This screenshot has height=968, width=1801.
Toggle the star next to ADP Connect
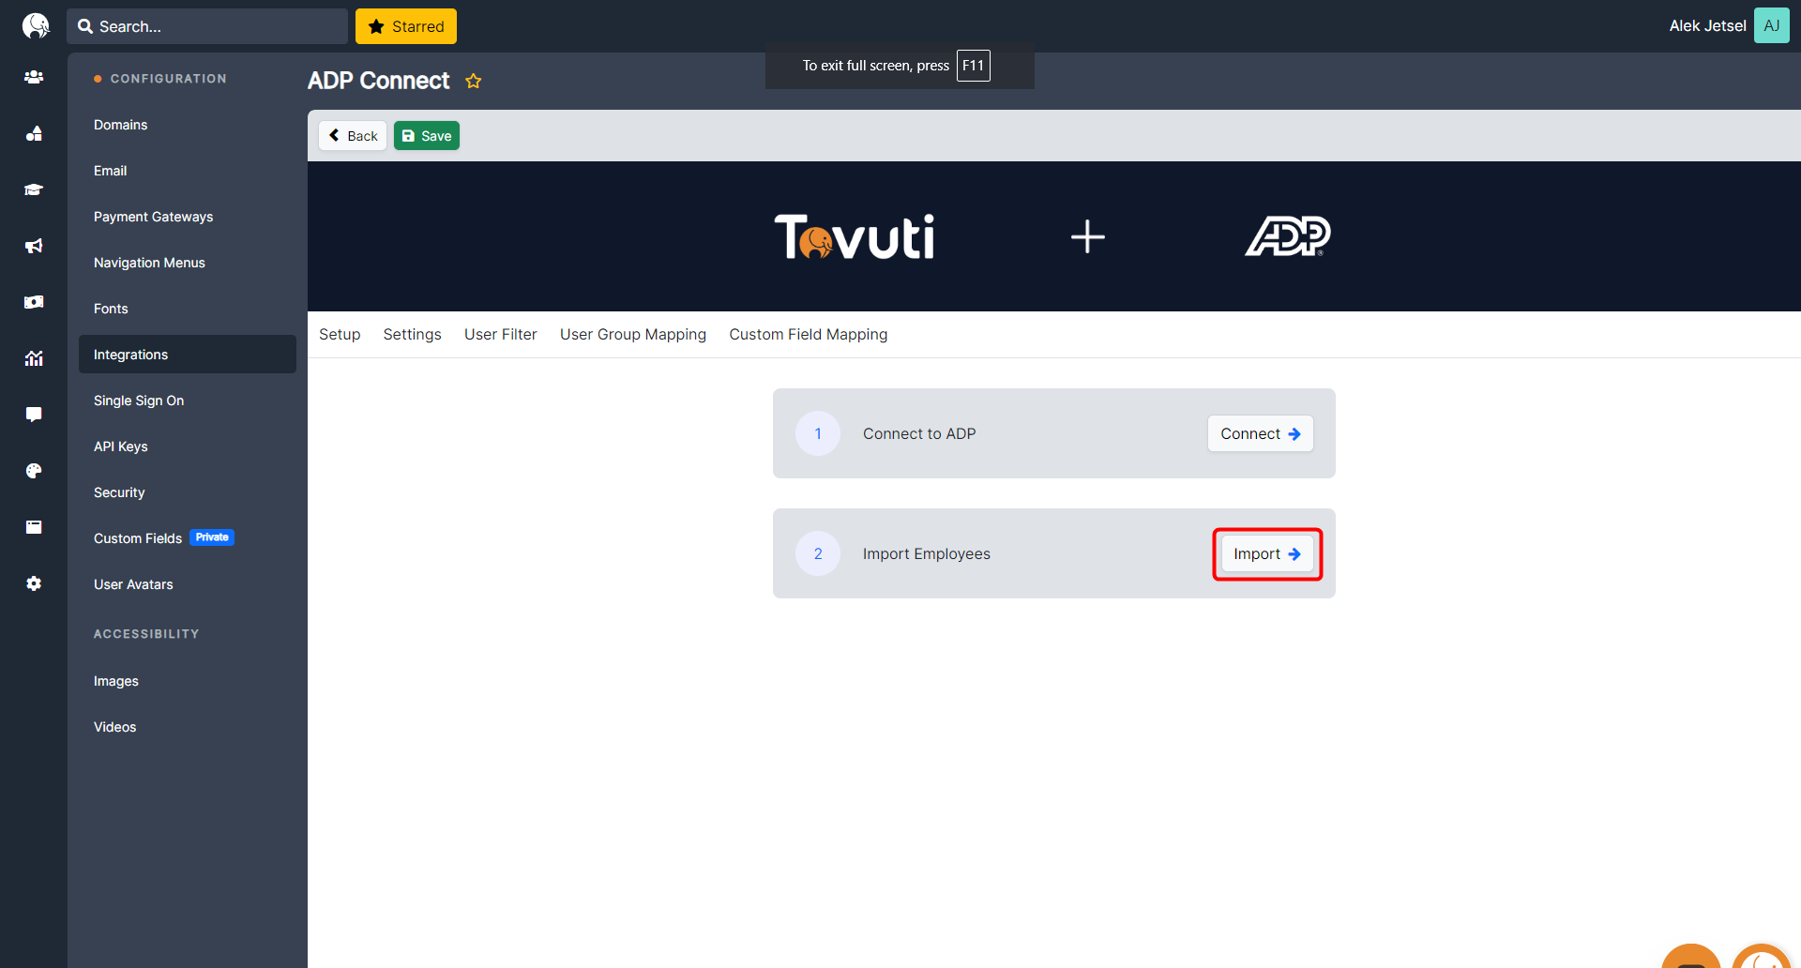pyautogui.click(x=474, y=81)
